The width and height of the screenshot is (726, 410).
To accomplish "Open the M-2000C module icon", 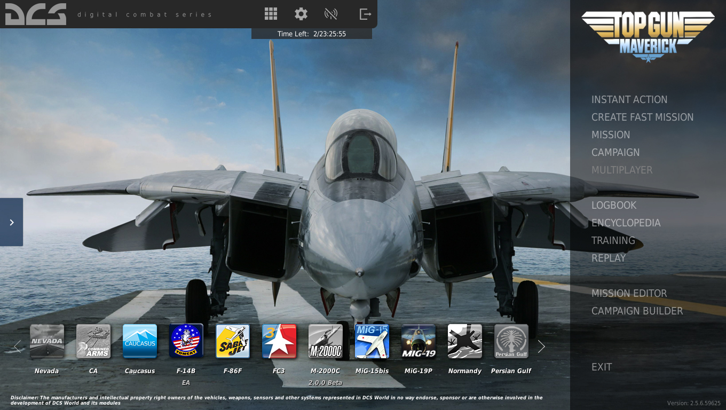I will click(x=326, y=341).
